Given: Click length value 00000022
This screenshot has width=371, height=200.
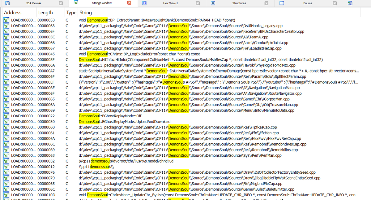Looking at the screenshot, I should tap(46, 116).
